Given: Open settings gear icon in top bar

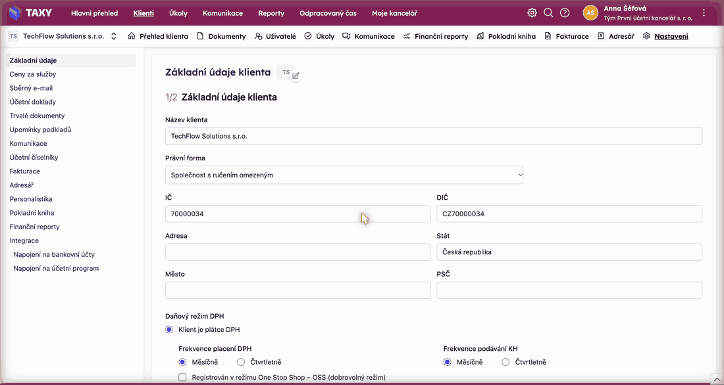Looking at the screenshot, I should tap(532, 13).
